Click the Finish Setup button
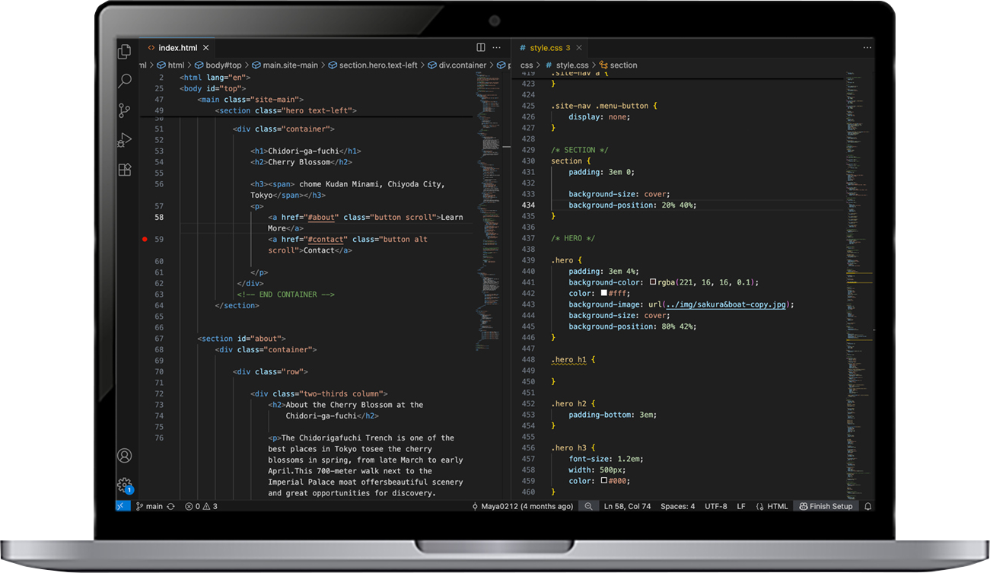990x573 pixels. point(826,507)
